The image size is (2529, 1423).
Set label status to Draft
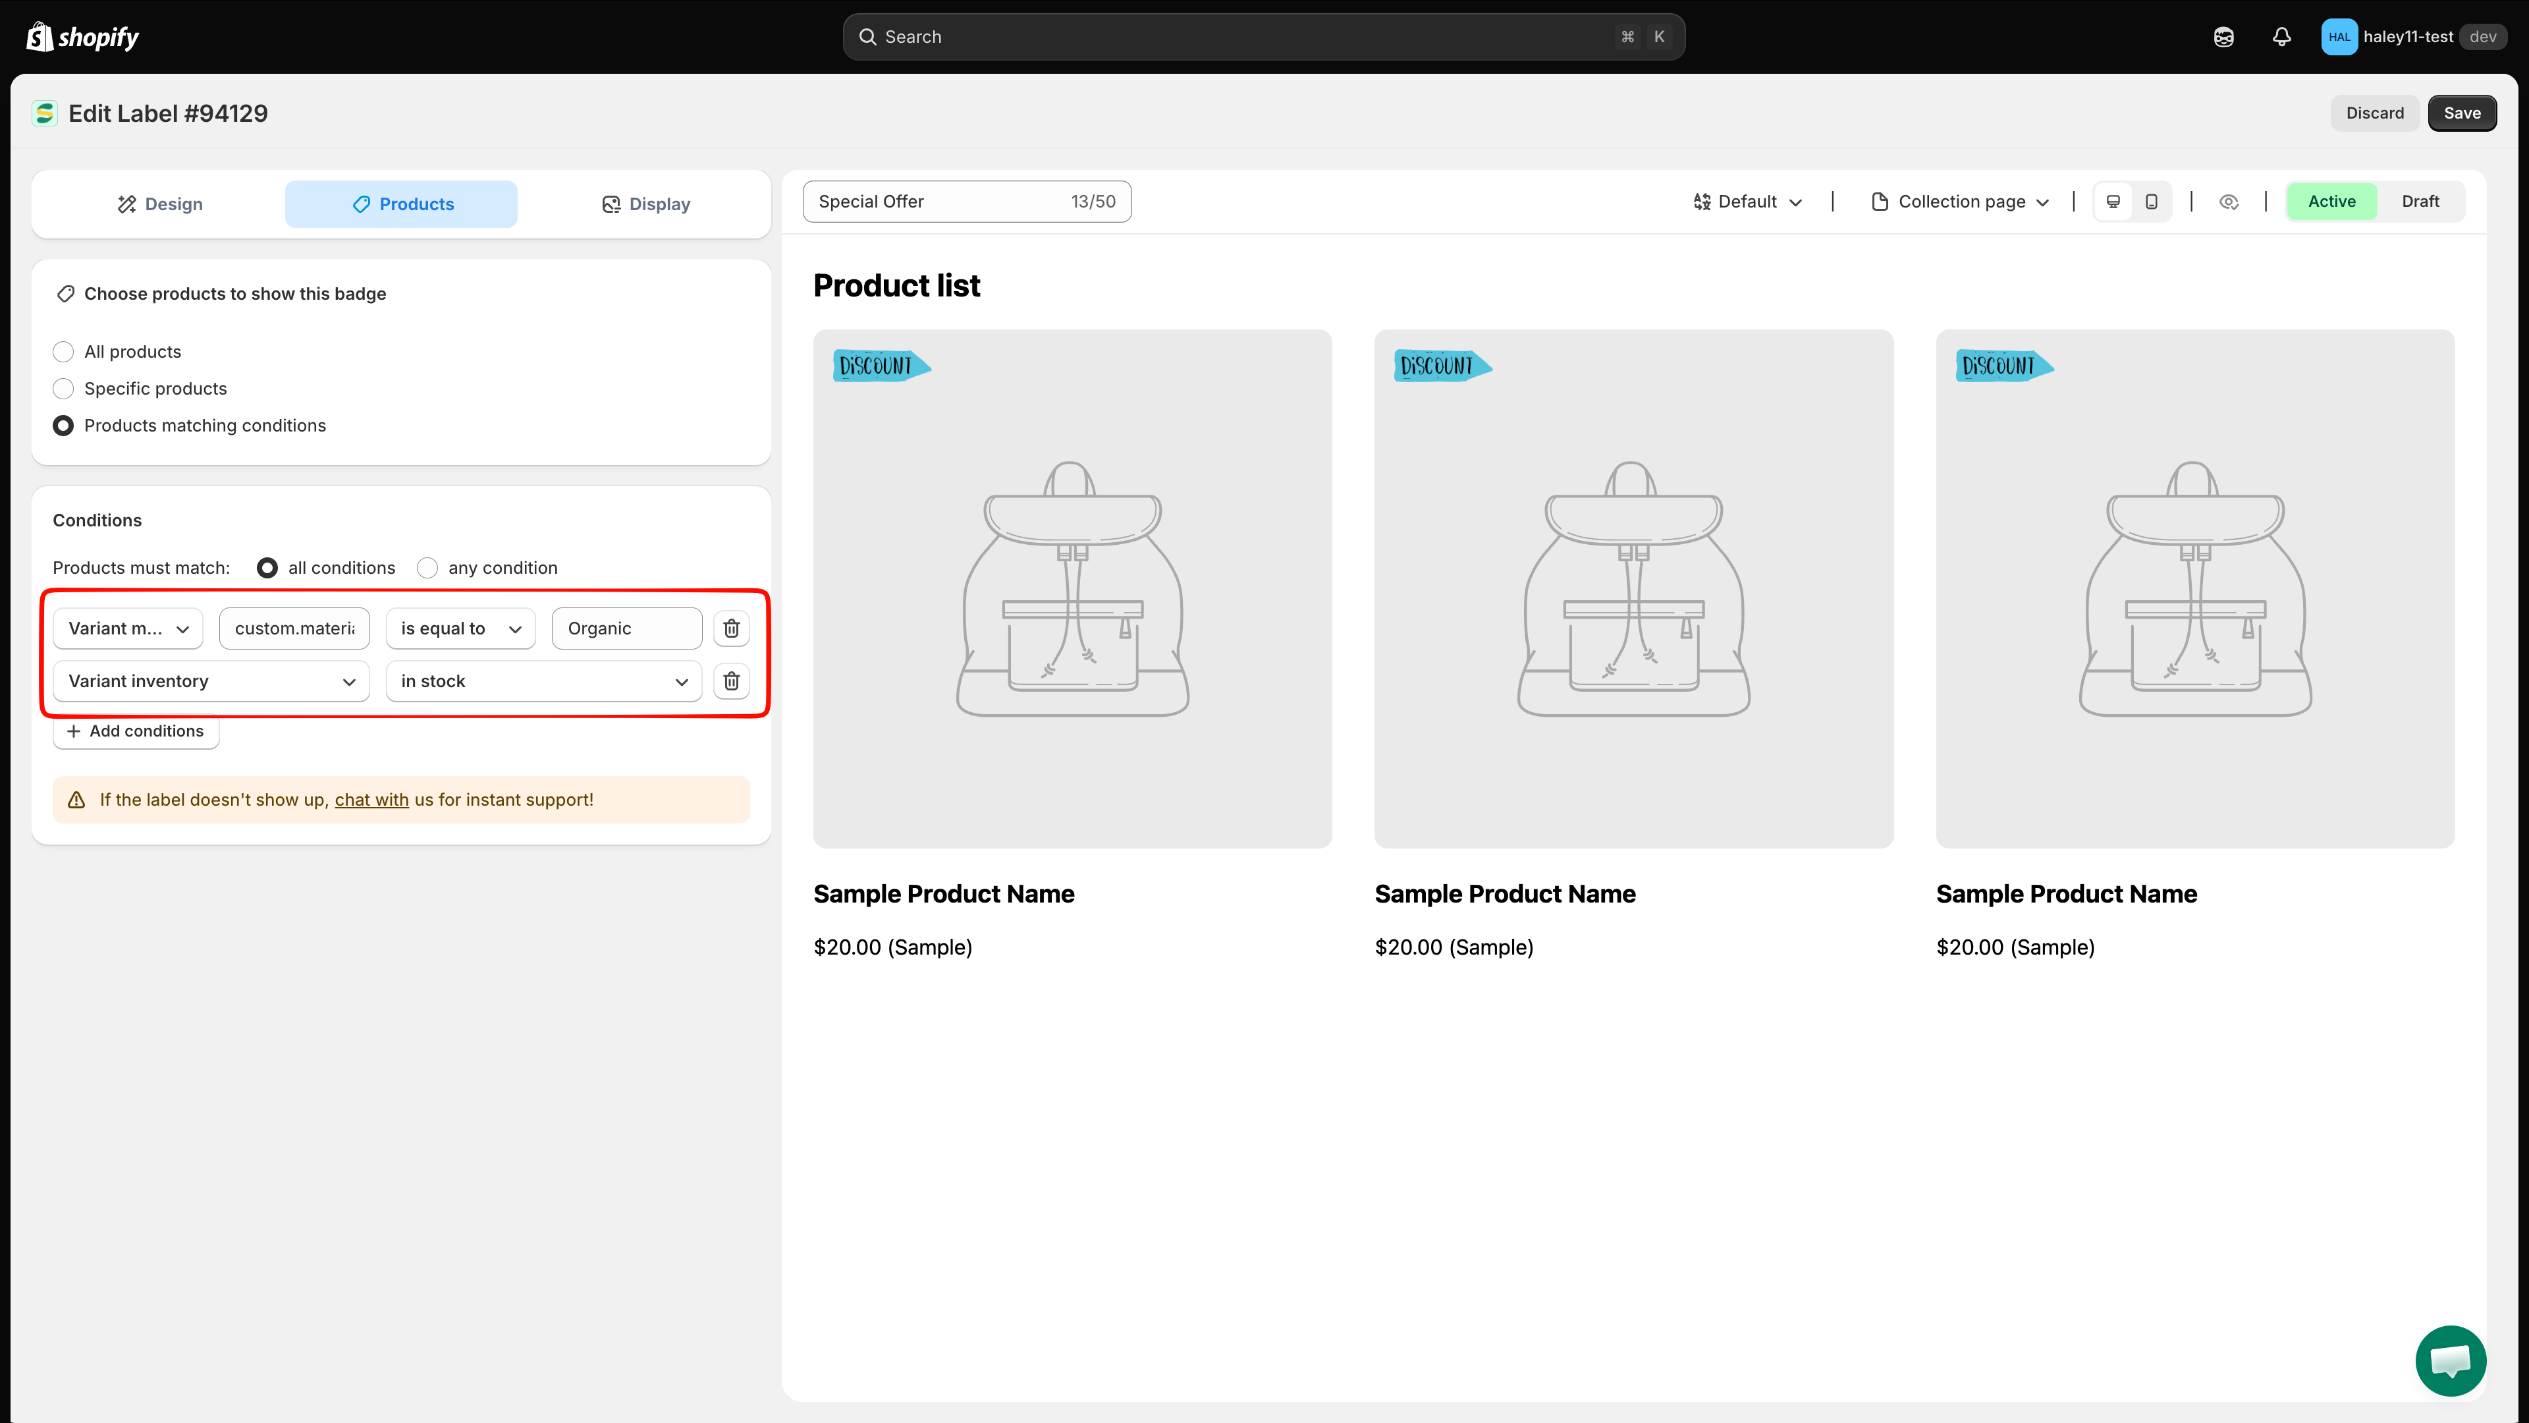click(2420, 202)
